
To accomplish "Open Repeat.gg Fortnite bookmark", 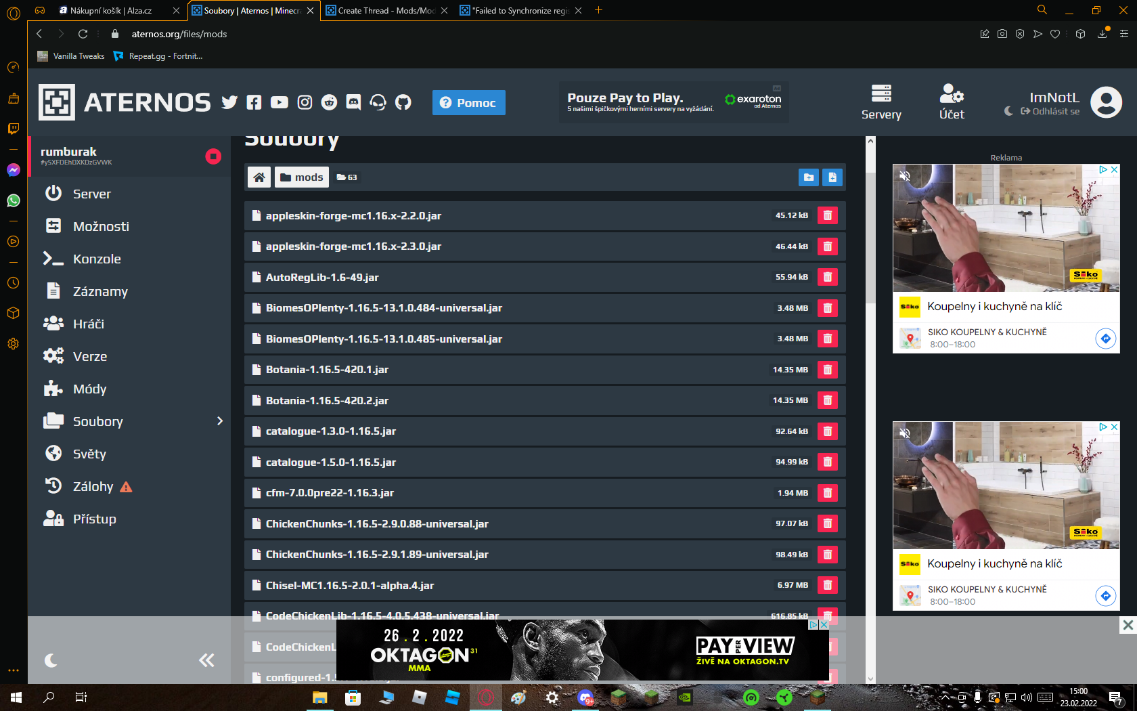I will [x=158, y=56].
